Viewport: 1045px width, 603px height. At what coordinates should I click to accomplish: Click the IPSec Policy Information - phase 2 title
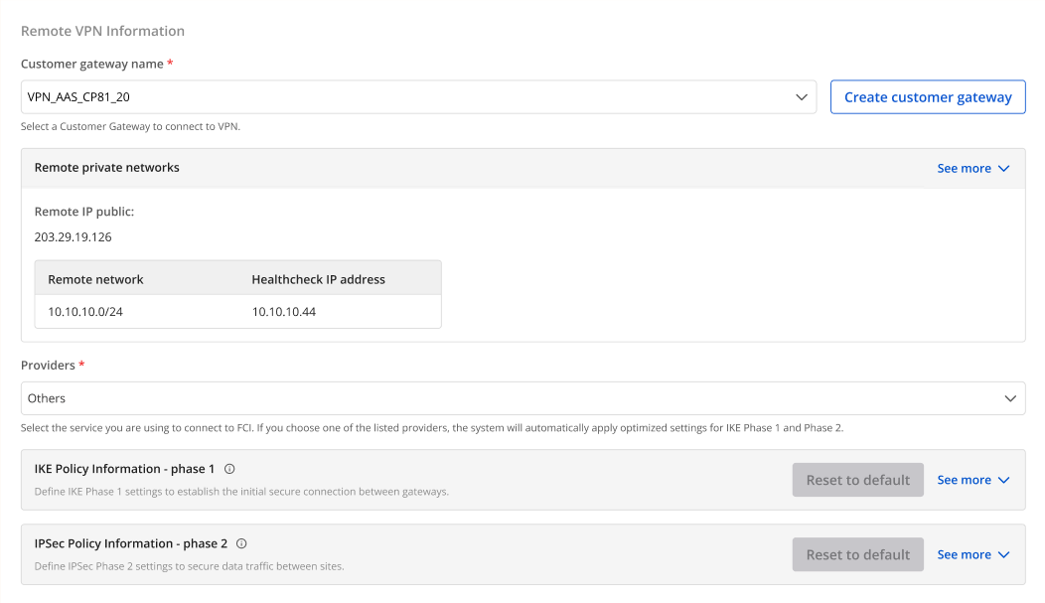click(x=131, y=543)
